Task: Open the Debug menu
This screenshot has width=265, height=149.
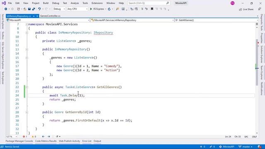Action: click(x=55, y=3)
